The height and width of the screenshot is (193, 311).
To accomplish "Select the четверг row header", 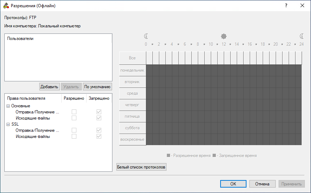I will pyautogui.click(x=133, y=105).
